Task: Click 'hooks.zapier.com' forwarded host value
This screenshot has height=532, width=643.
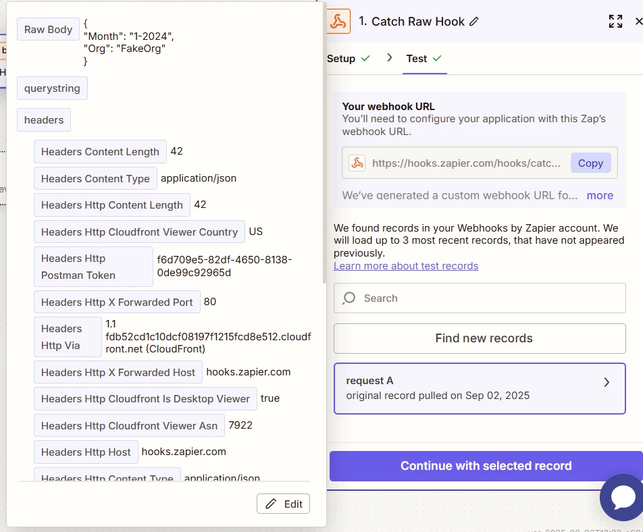Action: (249, 372)
